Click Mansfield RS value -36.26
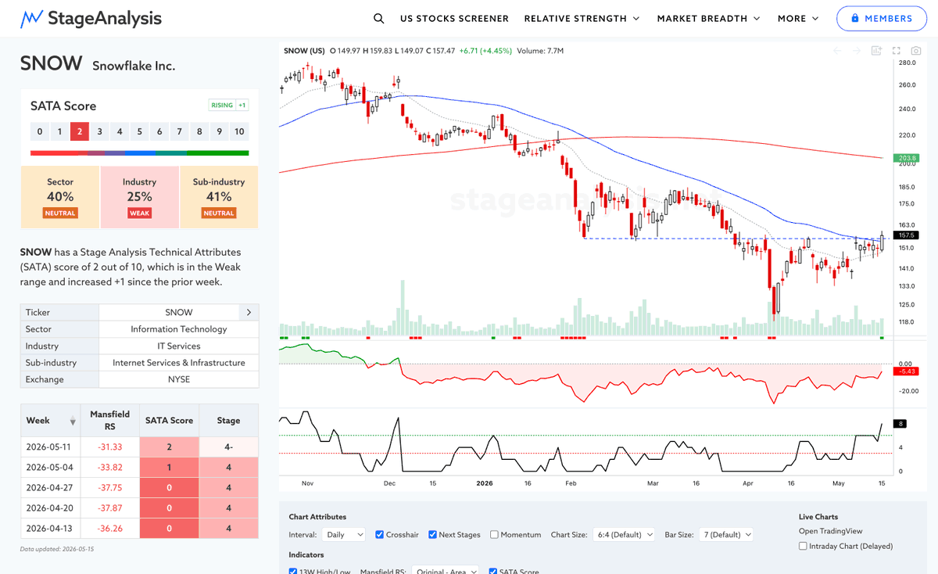 pyautogui.click(x=109, y=528)
